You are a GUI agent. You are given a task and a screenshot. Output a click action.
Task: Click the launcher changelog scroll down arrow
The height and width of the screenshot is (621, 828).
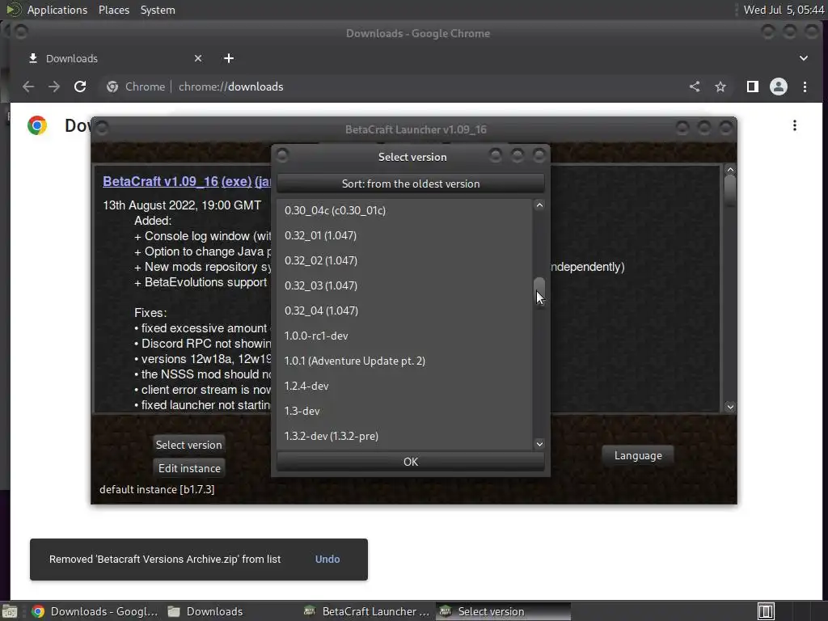730,407
